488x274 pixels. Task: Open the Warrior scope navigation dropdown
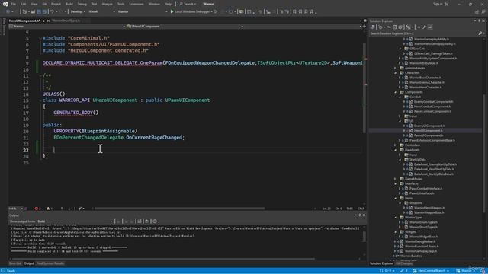pos(67,27)
